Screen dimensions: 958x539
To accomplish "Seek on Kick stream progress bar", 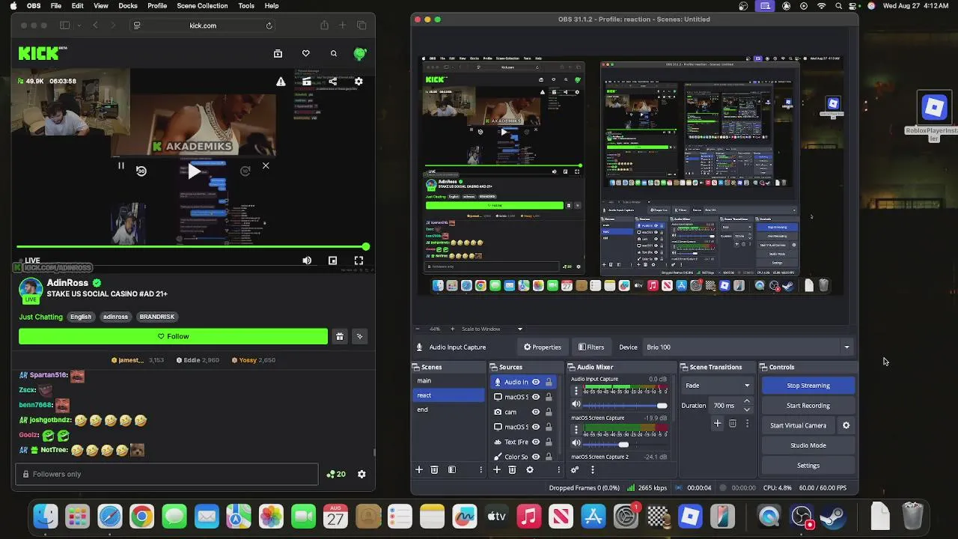I will tap(192, 246).
